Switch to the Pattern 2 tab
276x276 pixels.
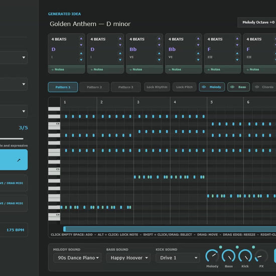tap(94, 87)
